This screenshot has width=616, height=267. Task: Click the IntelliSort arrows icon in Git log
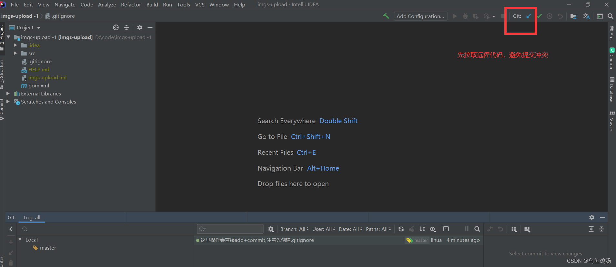[x=422, y=229]
